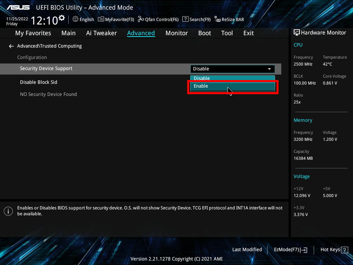
Task: Click the info circle icon in help area
Action: pyautogui.click(x=8, y=211)
